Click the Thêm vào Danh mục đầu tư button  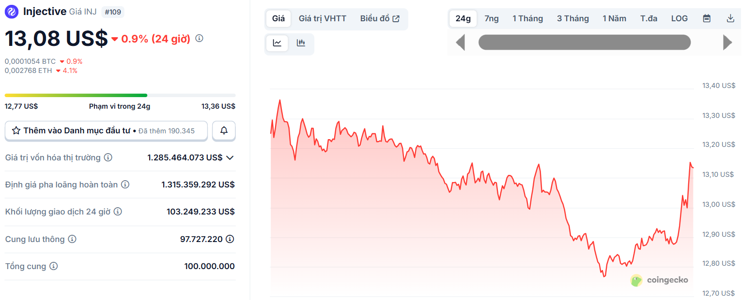coord(106,130)
